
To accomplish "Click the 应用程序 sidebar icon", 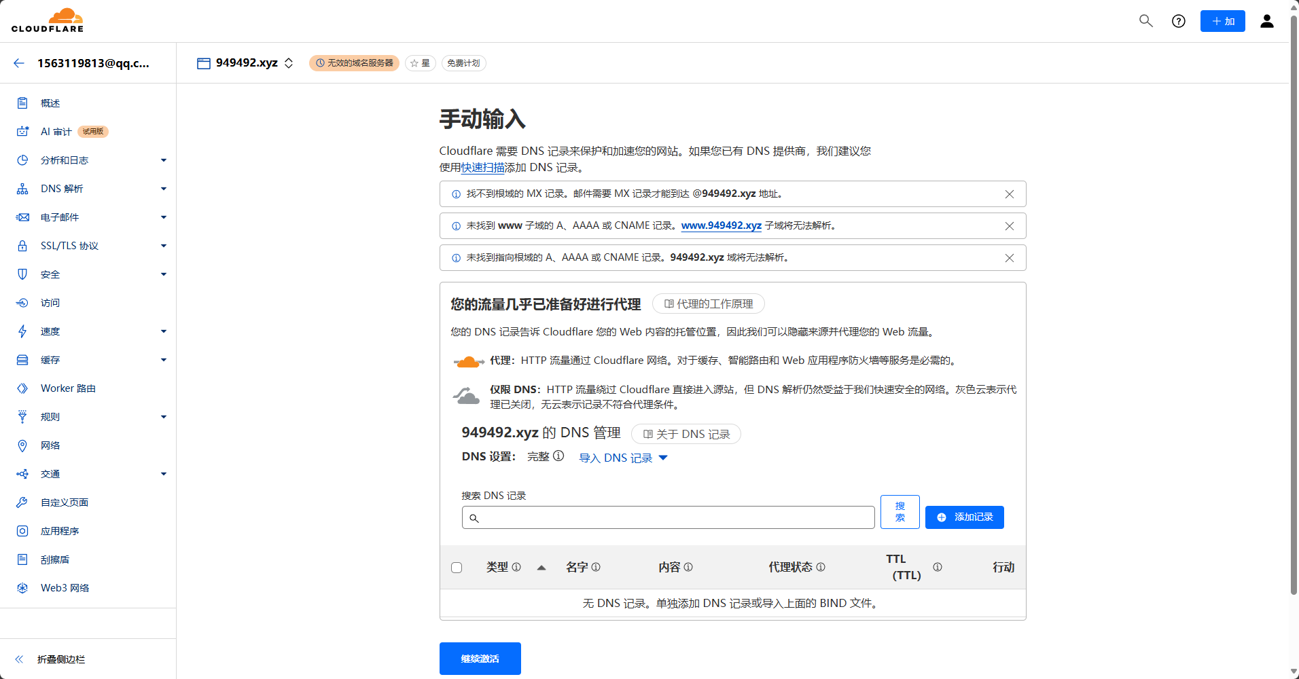I will [x=22, y=531].
